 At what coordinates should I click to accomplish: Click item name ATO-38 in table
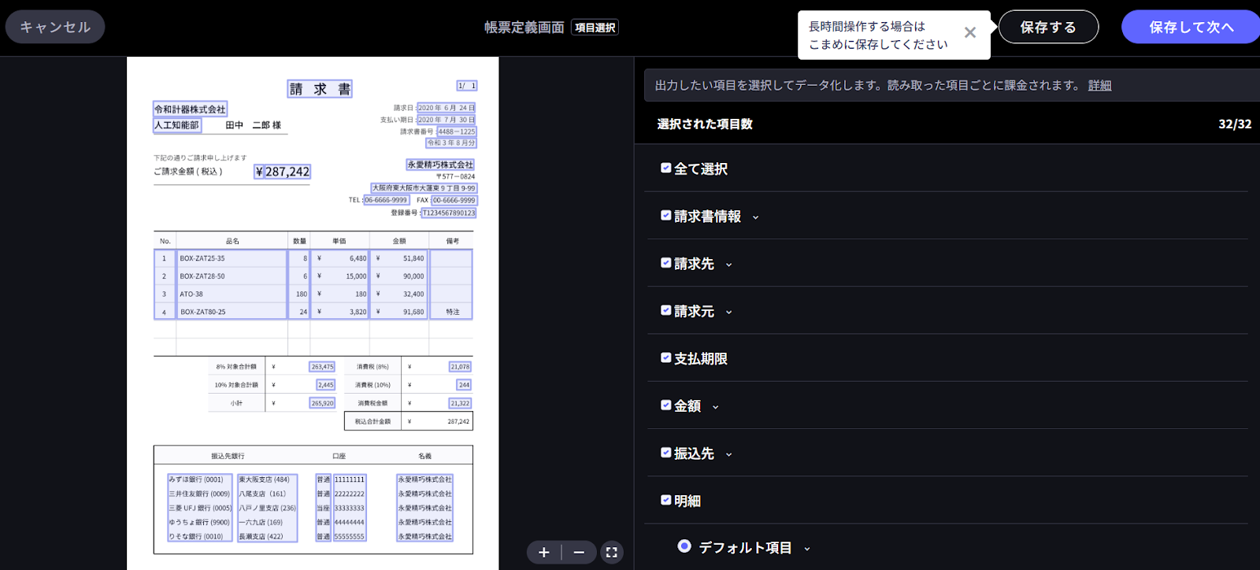(x=191, y=294)
